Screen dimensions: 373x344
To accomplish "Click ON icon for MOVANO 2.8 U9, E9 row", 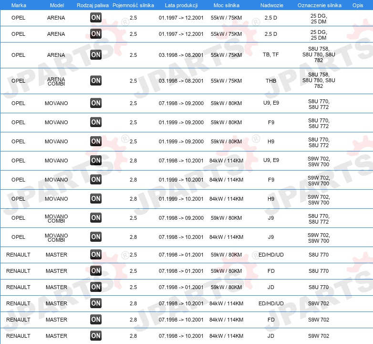I will pyautogui.click(x=96, y=161).
